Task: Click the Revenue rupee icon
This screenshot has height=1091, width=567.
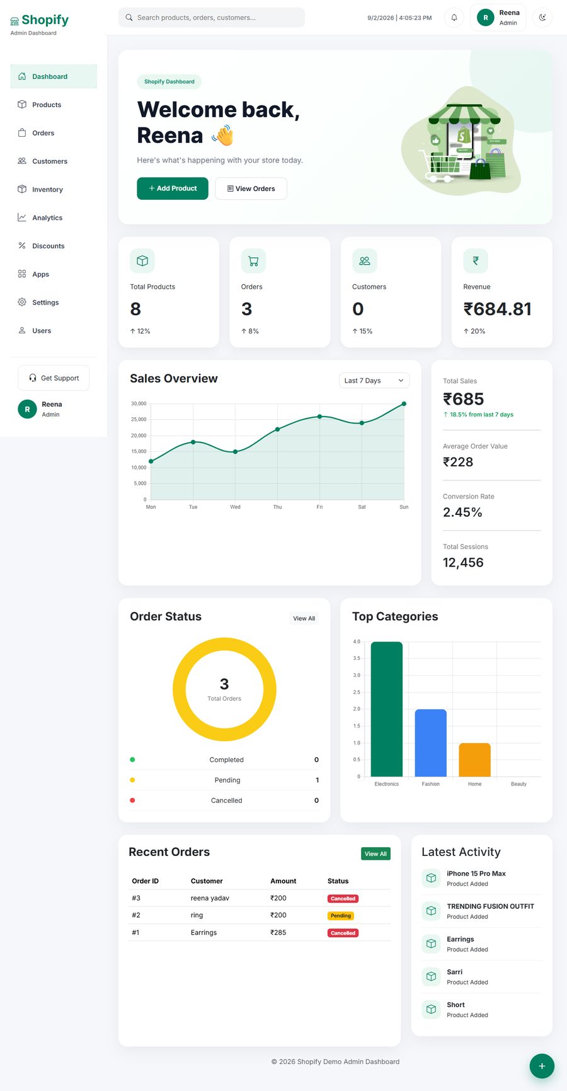Action: tap(476, 261)
